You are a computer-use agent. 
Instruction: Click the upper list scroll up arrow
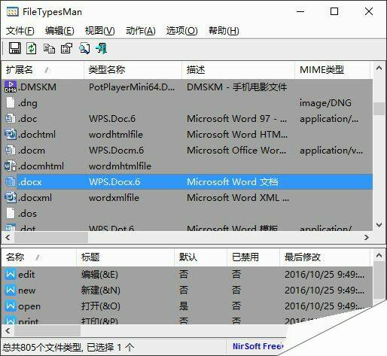coord(379,68)
